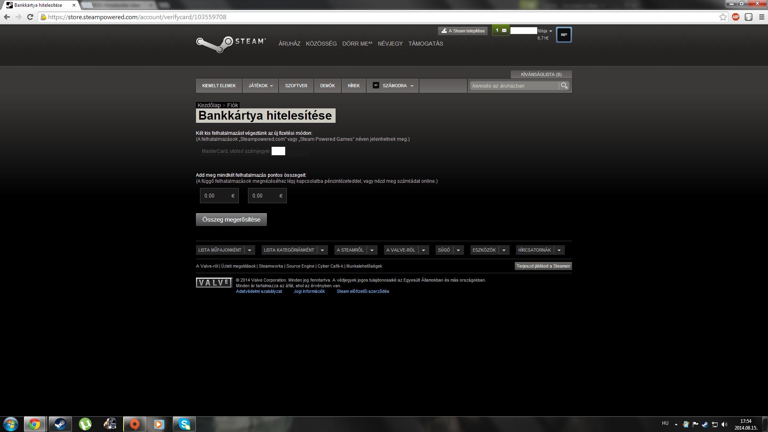Expand the LISTA MŰFAJONKÉNT footer dropdown arrow
This screenshot has height=432, width=768.
point(249,250)
